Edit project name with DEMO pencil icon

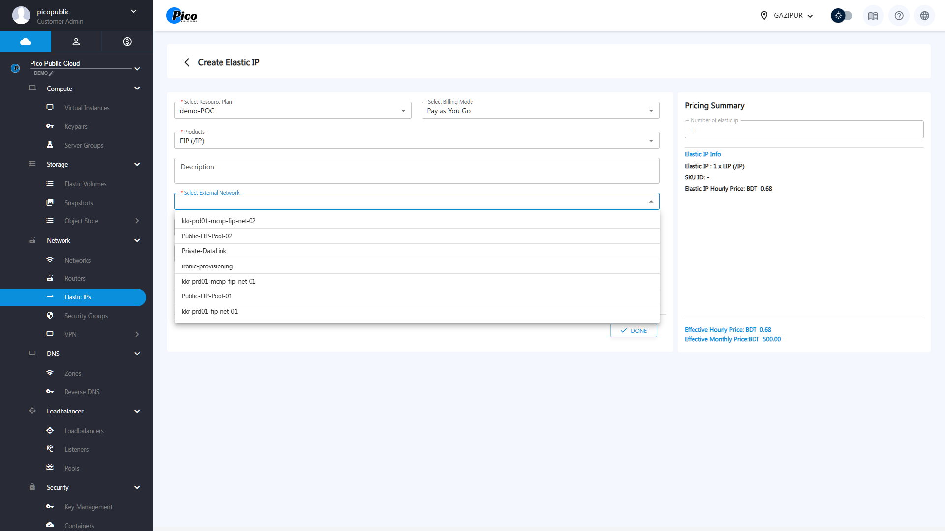coord(51,73)
